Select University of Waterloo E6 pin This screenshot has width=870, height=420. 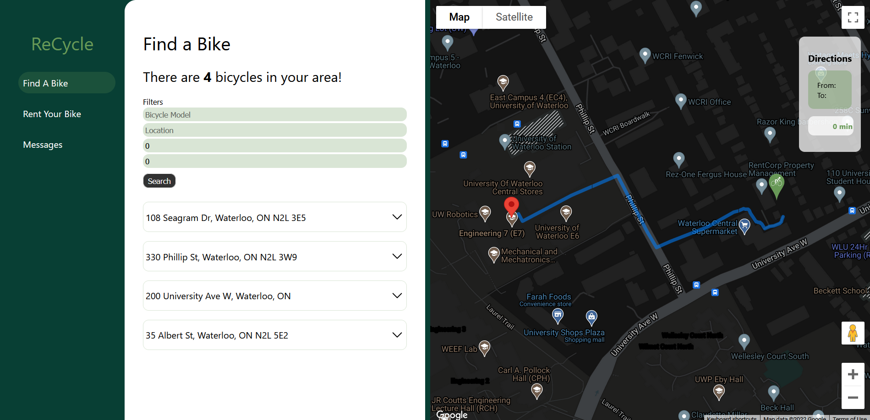566,213
